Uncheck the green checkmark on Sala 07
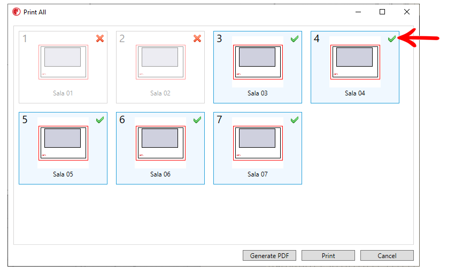The width and height of the screenshot is (455, 273). coord(295,120)
